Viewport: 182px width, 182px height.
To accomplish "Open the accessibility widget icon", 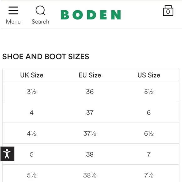I will point(8,154).
